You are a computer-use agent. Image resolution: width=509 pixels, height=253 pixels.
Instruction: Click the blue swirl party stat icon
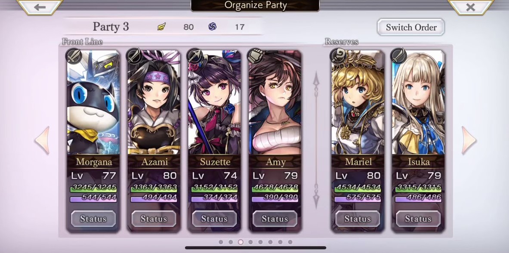tap(213, 27)
